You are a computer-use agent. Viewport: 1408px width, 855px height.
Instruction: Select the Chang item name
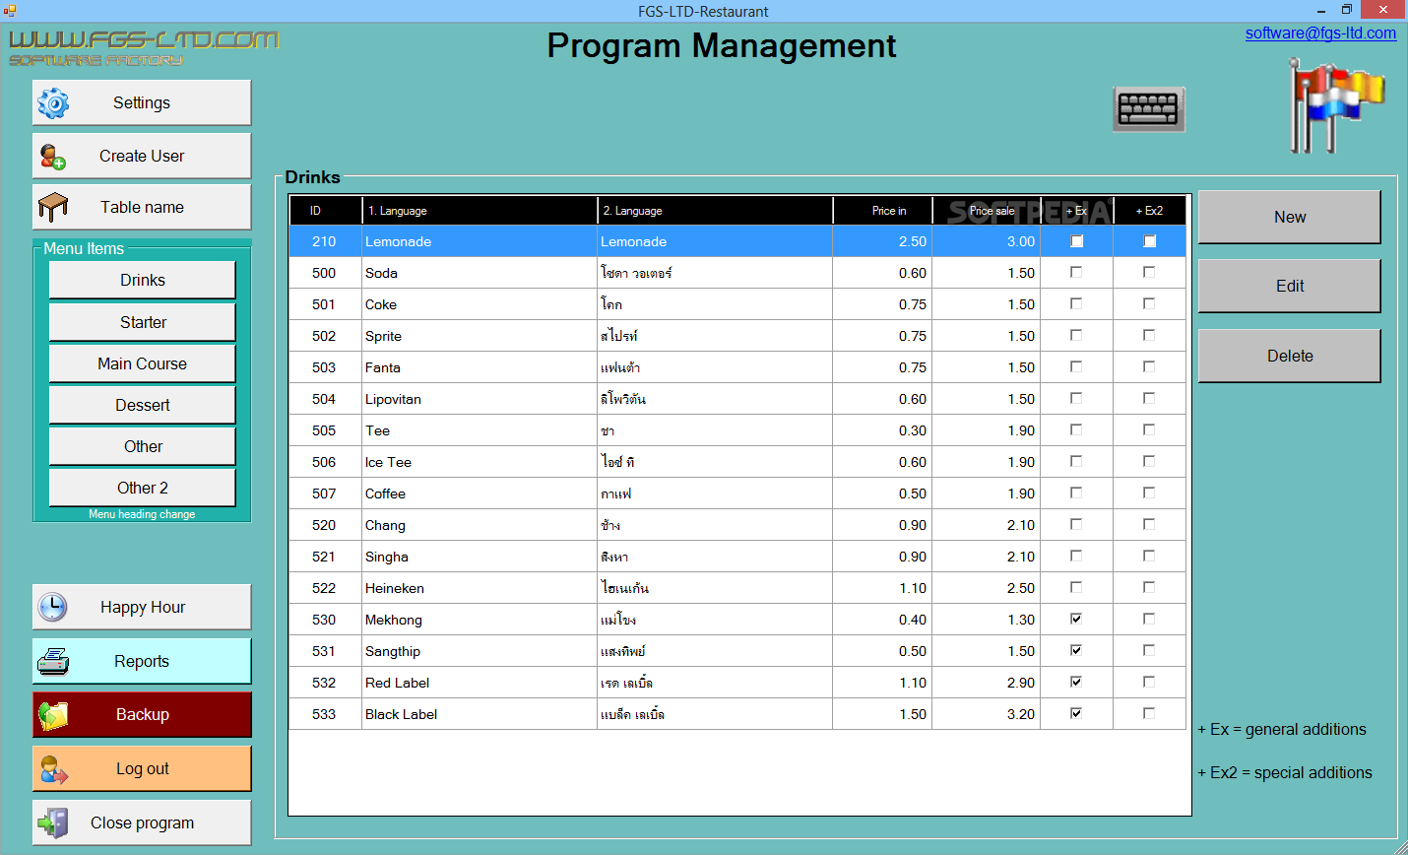point(385,525)
